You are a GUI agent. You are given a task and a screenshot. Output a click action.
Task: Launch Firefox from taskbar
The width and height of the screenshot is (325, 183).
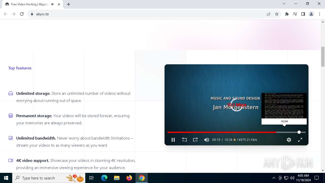[x=129, y=178]
